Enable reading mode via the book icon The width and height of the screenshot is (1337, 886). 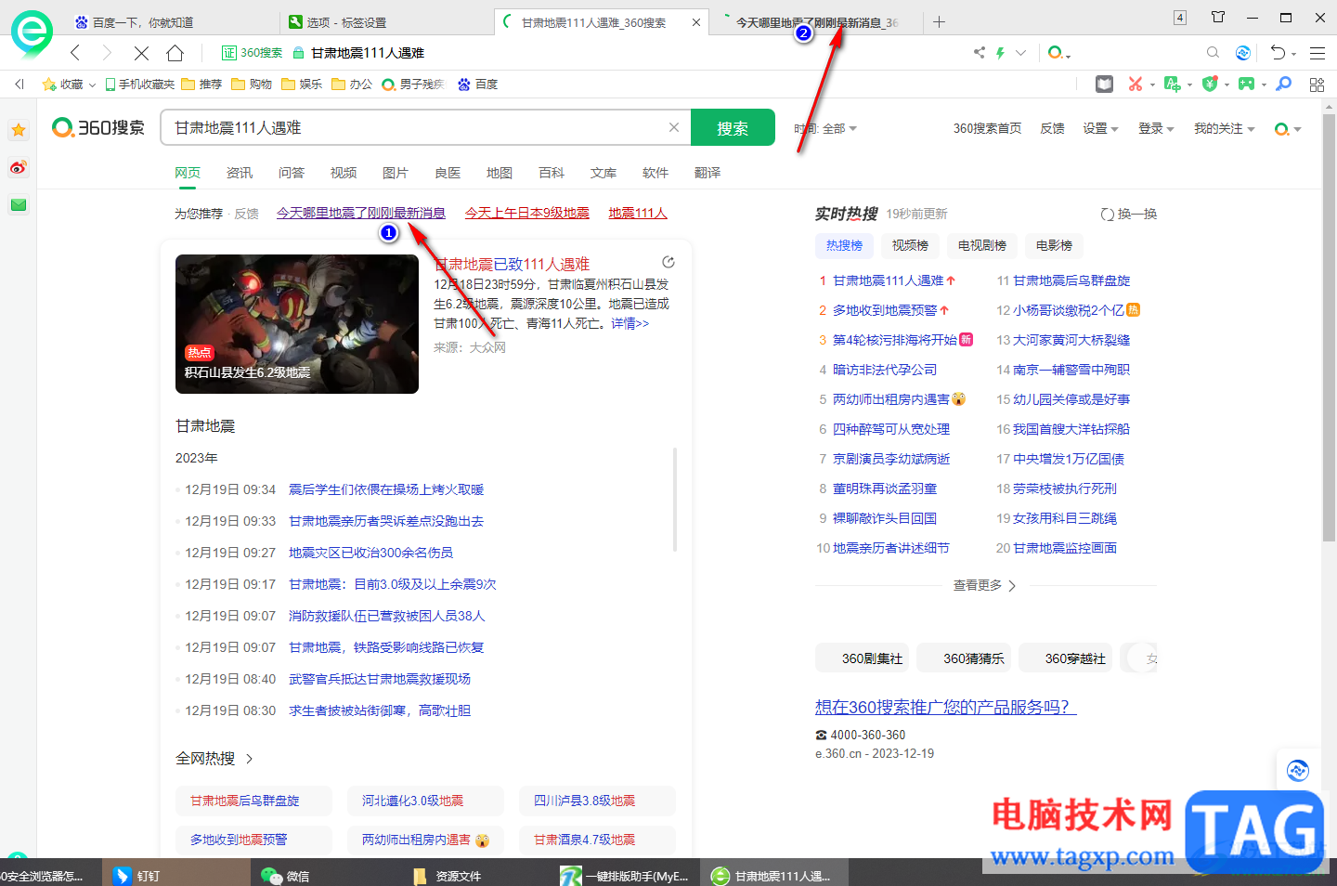click(1103, 84)
